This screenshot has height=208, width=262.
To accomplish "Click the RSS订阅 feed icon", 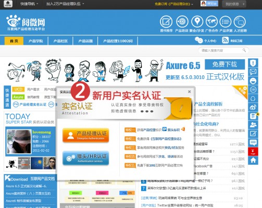I will tap(225, 40).
